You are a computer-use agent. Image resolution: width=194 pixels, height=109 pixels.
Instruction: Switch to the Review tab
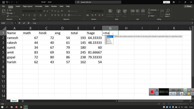click(x=54, y=6)
